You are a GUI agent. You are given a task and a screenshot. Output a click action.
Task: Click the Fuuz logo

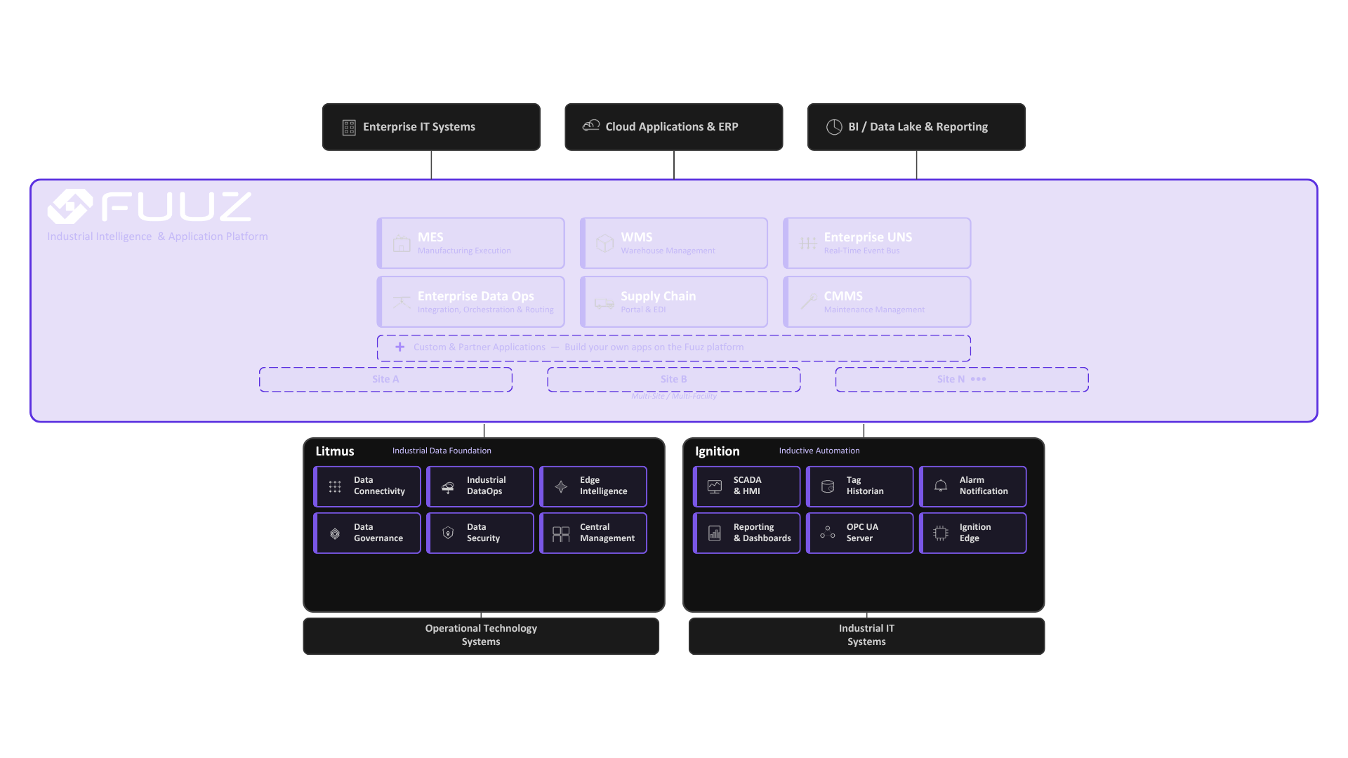click(150, 206)
